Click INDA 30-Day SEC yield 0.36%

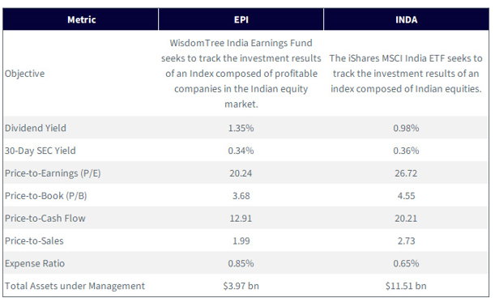click(406, 151)
